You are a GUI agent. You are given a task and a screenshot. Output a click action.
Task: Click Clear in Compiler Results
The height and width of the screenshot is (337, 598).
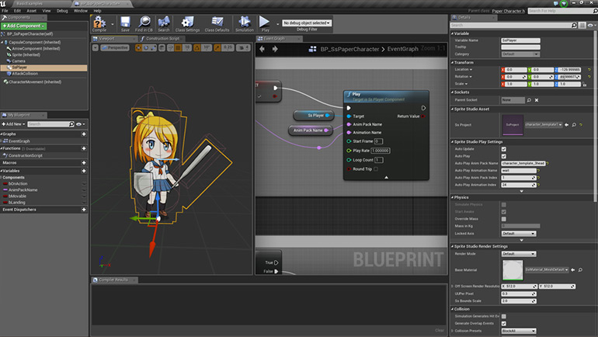point(440,331)
